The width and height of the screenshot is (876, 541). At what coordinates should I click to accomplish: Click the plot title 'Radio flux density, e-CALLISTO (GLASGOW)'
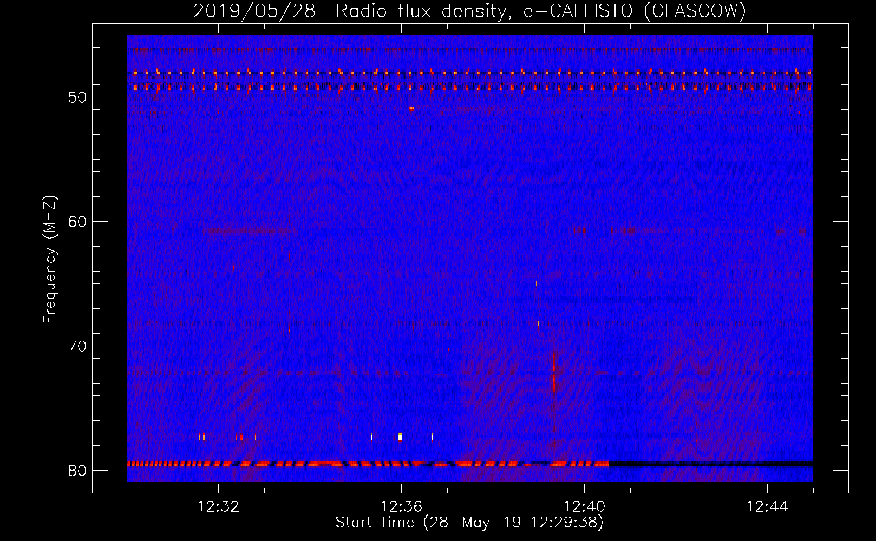[540, 11]
